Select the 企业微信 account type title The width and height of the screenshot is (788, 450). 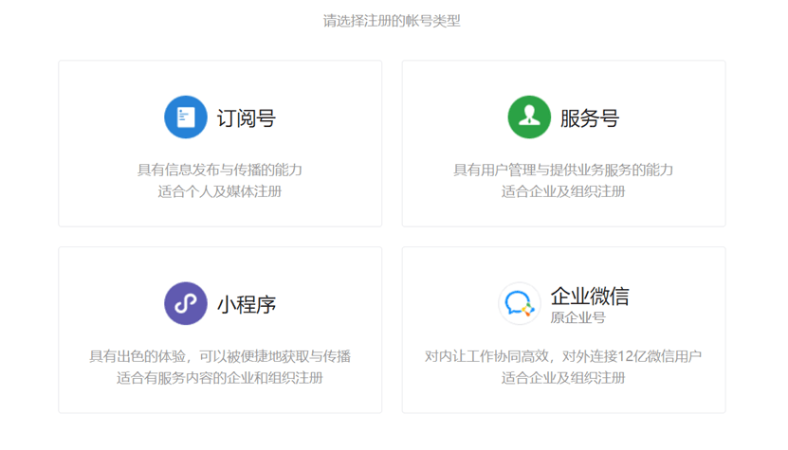590,297
